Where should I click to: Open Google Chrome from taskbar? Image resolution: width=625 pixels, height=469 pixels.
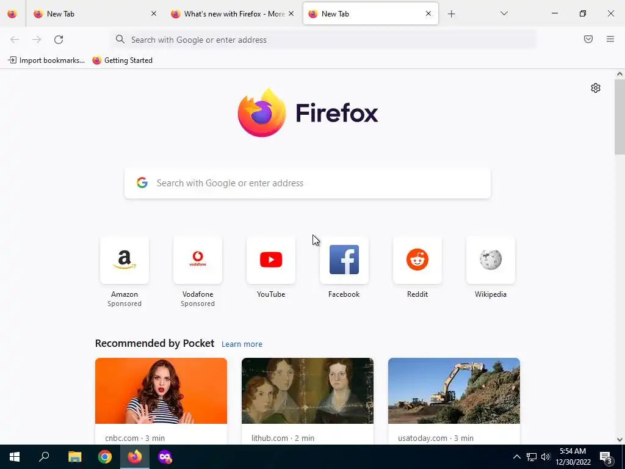pyautogui.click(x=105, y=457)
